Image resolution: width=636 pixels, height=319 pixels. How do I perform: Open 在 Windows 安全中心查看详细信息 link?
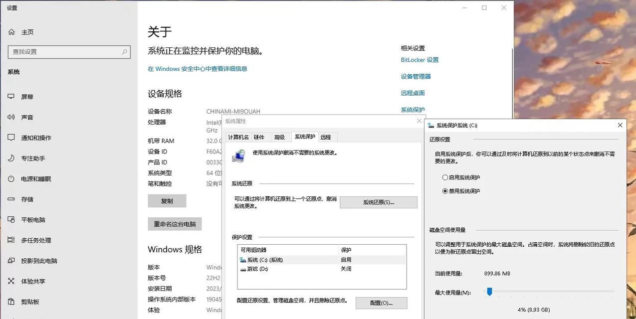pos(198,69)
